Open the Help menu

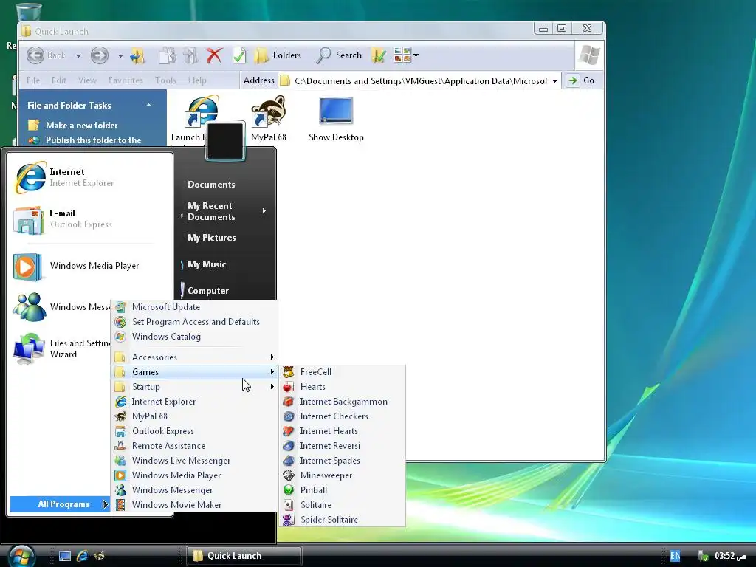(x=197, y=80)
